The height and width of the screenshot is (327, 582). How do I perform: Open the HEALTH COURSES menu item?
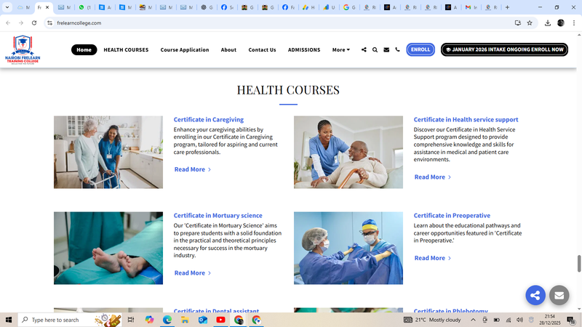[126, 50]
